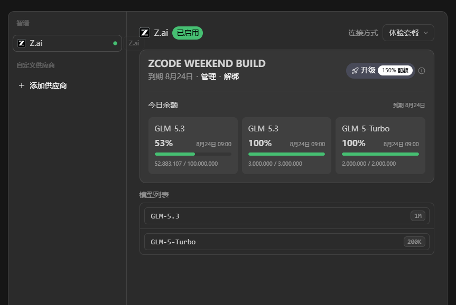Image resolution: width=456 pixels, height=305 pixels.
Task: Click the GLM-5.3 100% progress bar
Action: [287, 154]
